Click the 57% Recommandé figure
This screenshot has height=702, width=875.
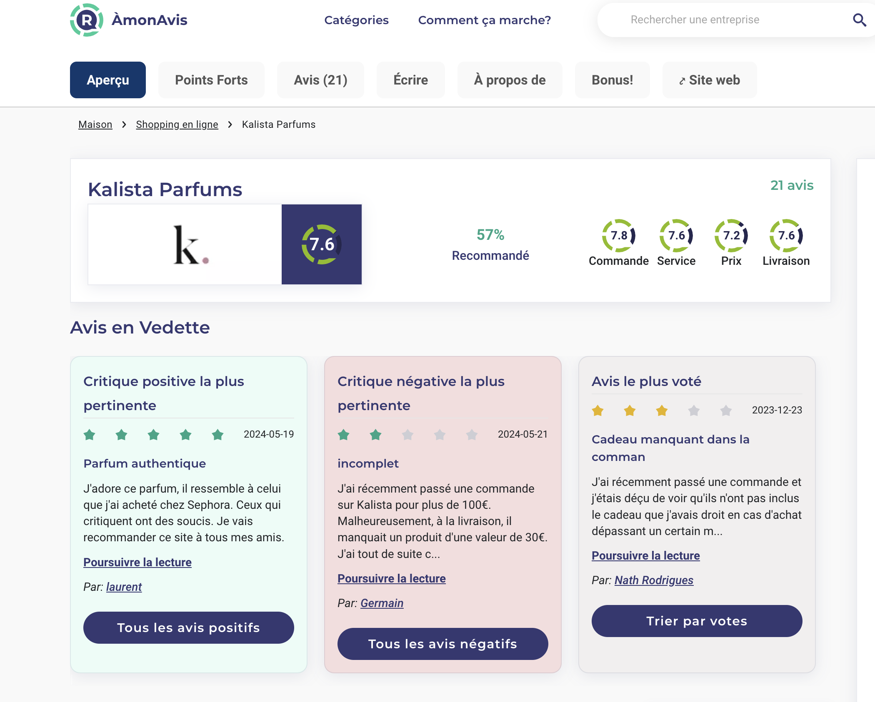point(490,244)
